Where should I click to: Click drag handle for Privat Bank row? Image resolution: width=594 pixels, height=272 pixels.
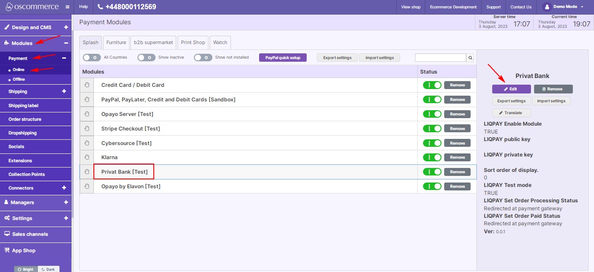coord(87,172)
